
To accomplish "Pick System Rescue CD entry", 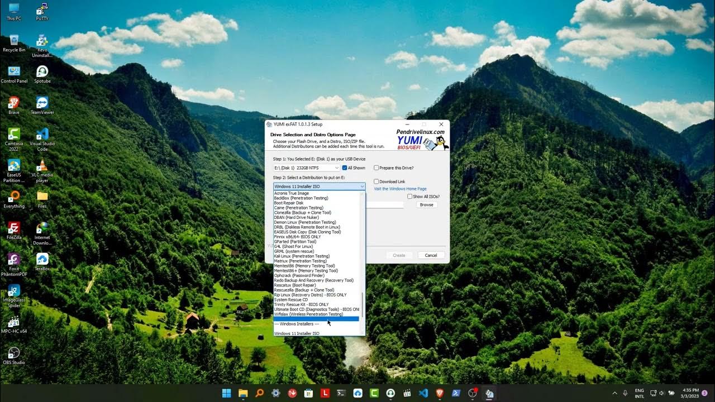I will [x=316, y=300].
